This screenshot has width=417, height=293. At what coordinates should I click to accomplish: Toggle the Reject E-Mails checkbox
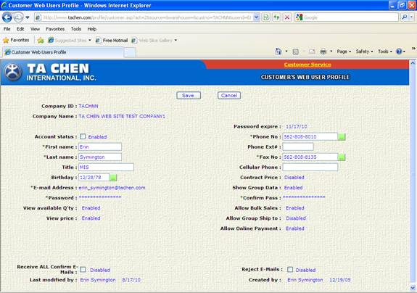[x=290, y=270]
